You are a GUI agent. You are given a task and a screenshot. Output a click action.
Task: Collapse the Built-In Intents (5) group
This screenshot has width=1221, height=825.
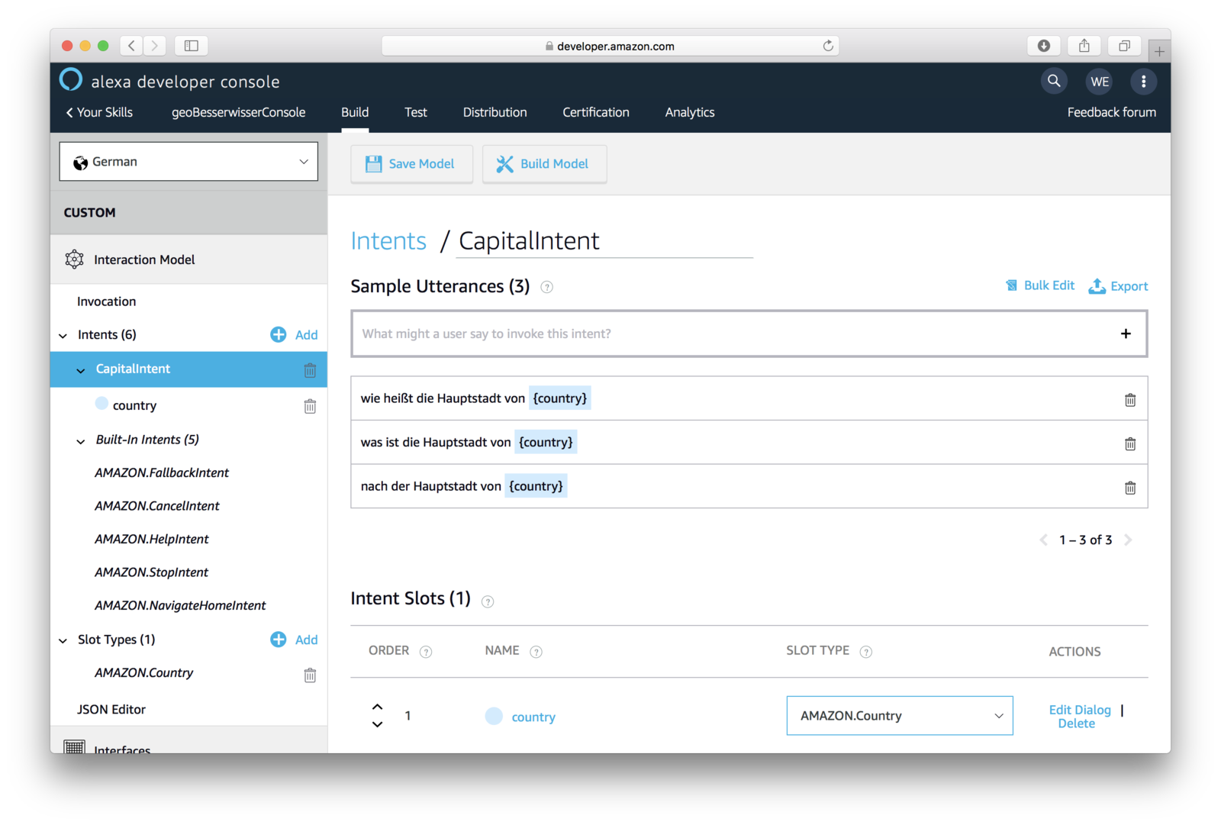point(81,441)
